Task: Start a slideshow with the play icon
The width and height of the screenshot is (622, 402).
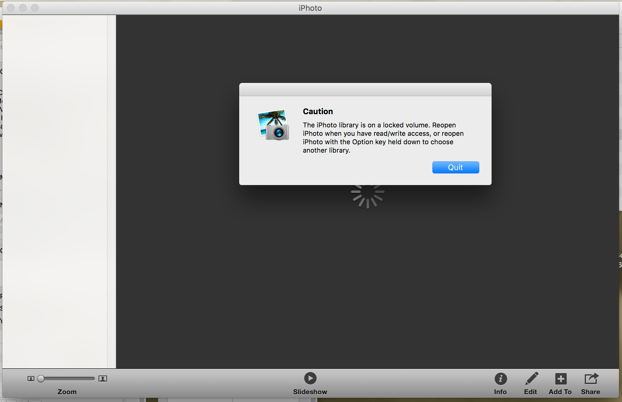Action: click(310, 378)
